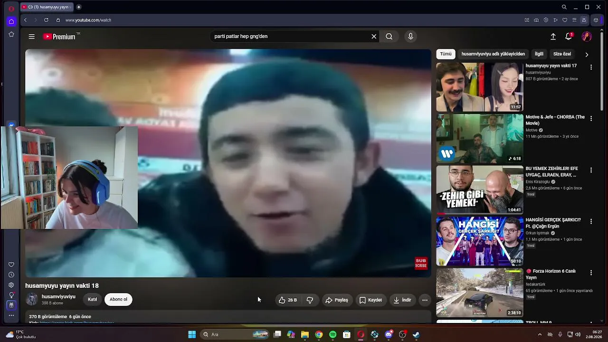Open File Explorer from taskbar

click(305, 334)
